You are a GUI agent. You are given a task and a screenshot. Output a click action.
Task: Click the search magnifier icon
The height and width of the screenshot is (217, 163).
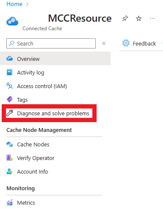click(11, 43)
